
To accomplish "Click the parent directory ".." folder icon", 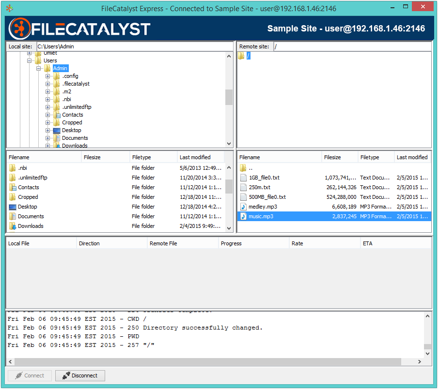I will (243, 168).
